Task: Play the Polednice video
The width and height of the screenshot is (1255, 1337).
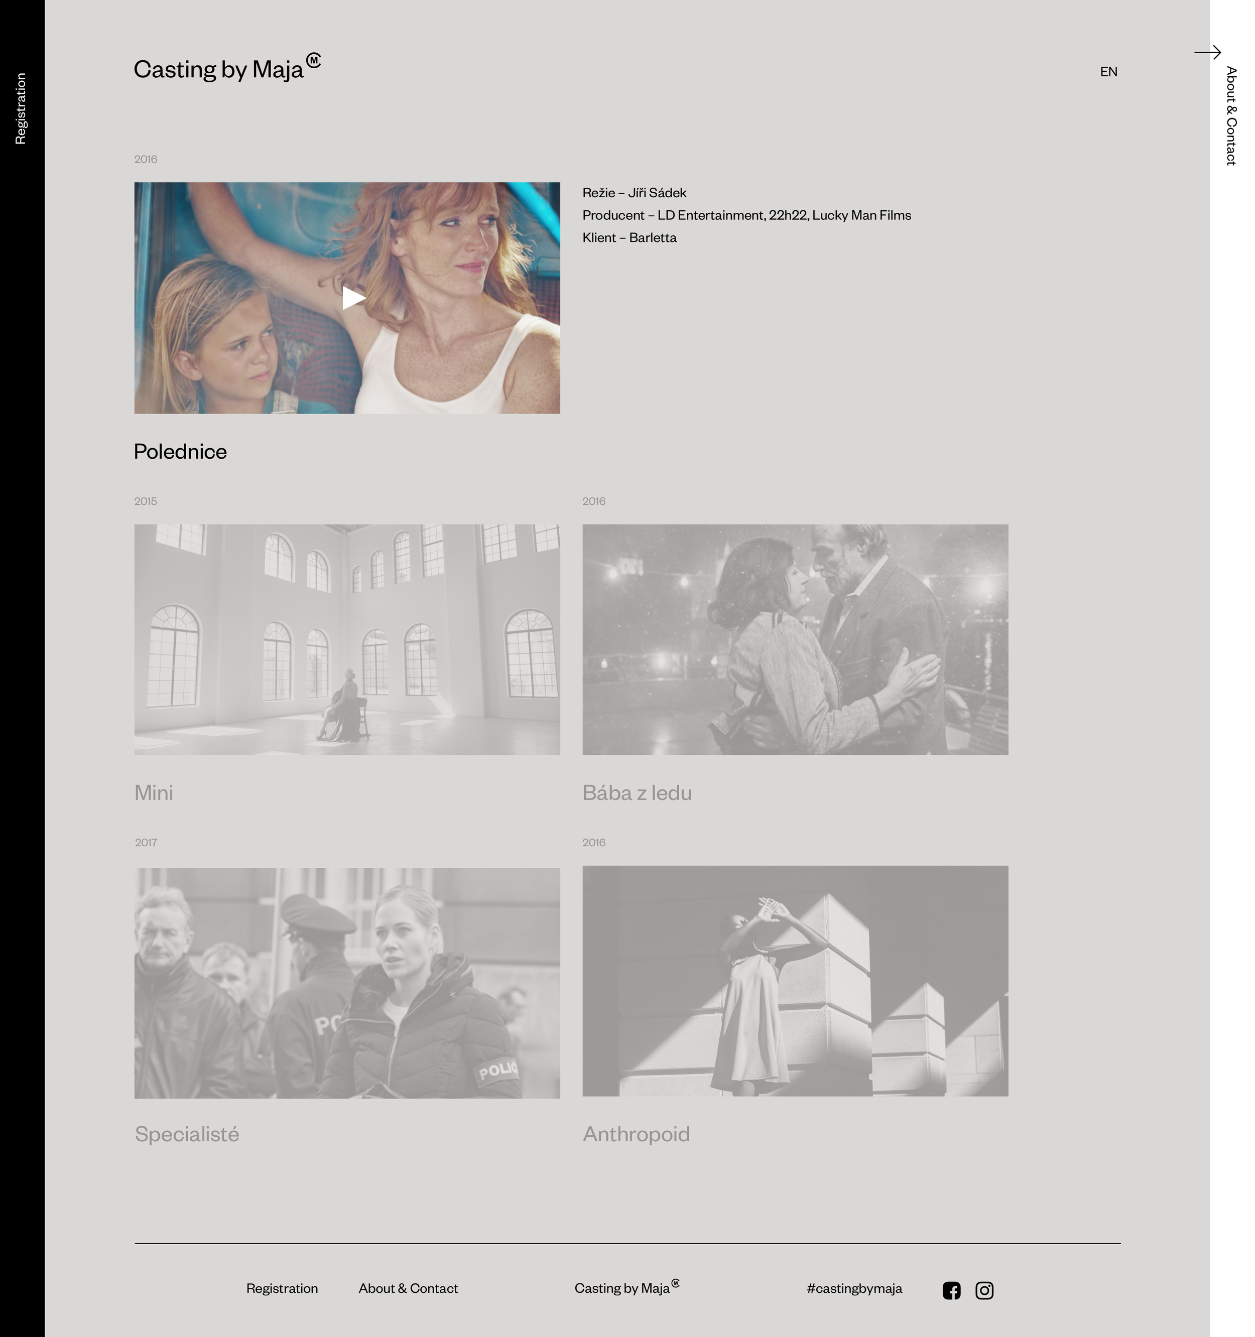Action: click(x=353, y=298)
